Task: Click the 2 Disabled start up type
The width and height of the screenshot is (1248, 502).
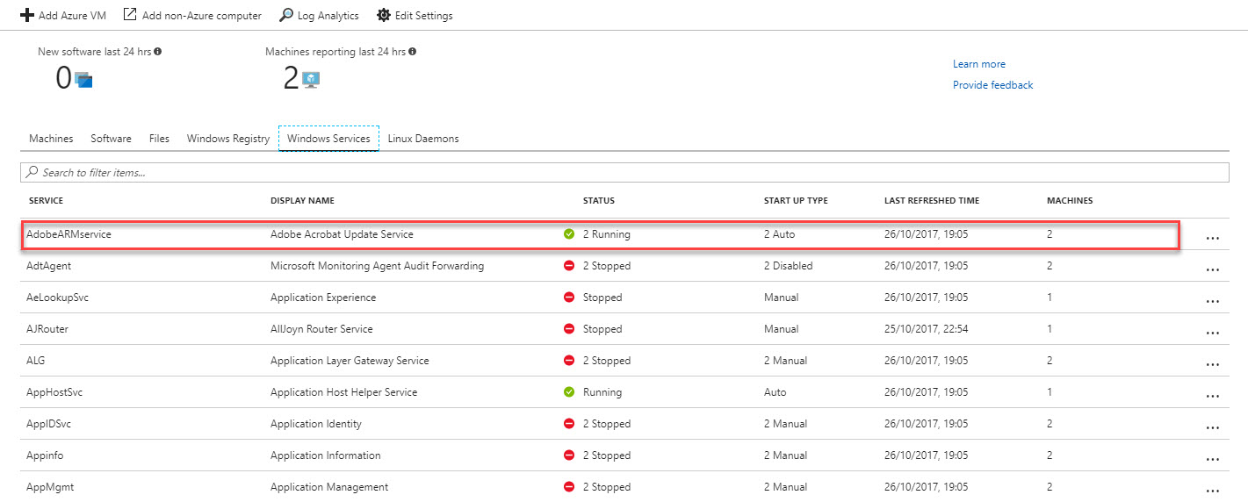Action: click(789, 266)
